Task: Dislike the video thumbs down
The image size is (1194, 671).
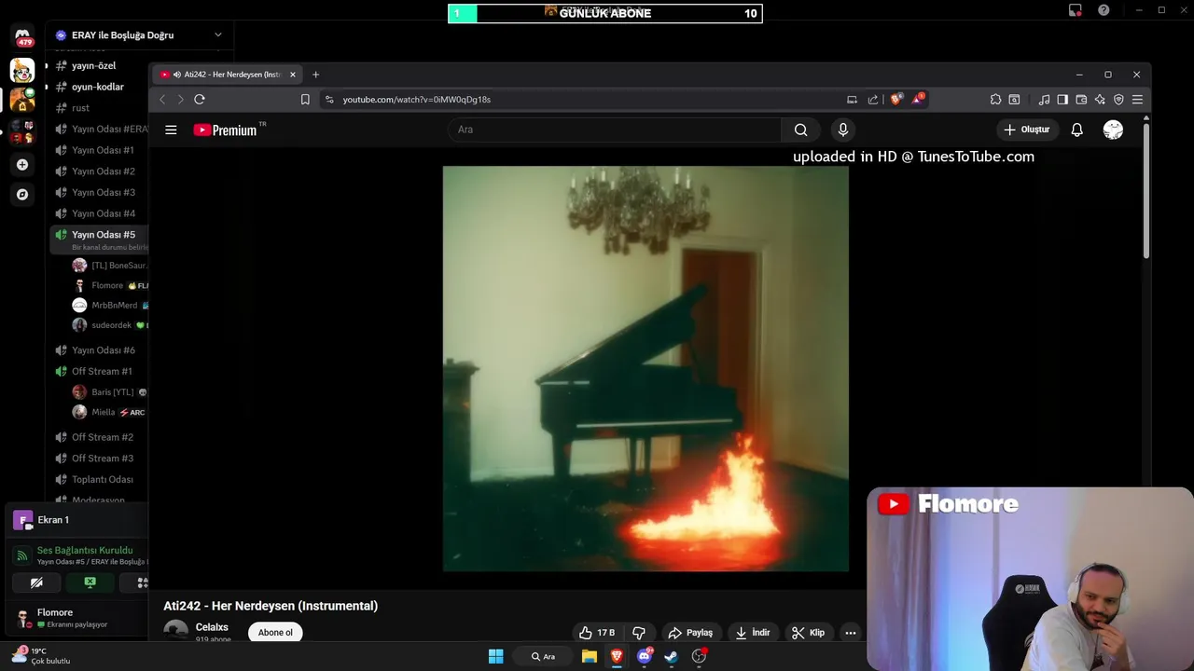Action: coord(639,633)
